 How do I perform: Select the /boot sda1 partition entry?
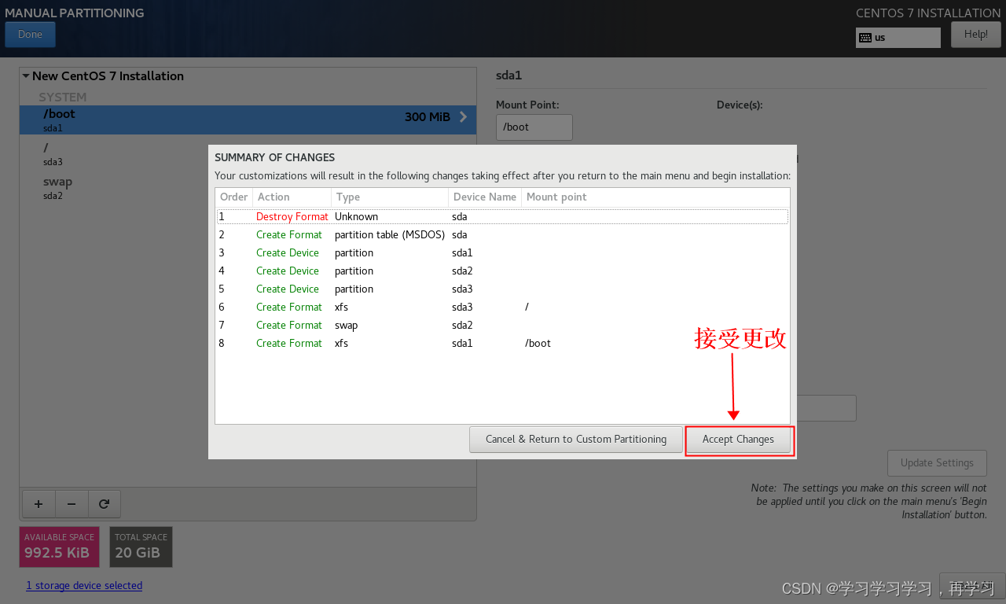point(248,120)
